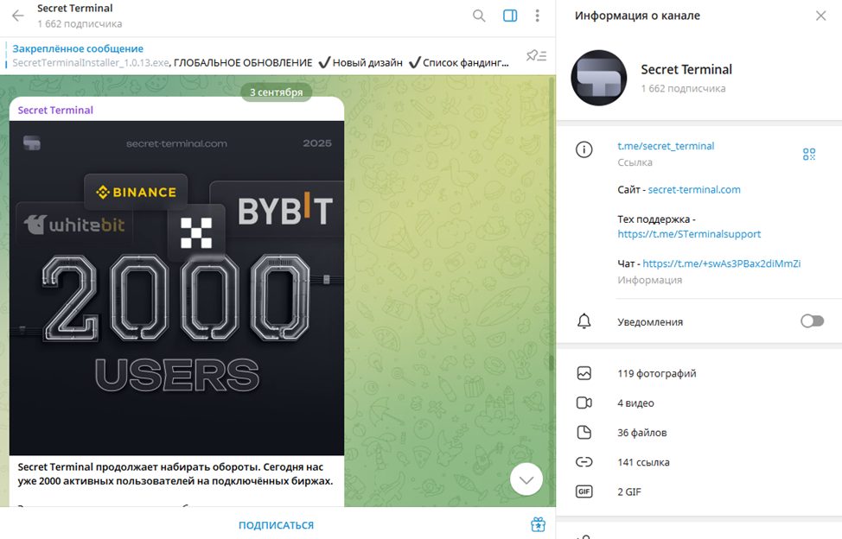Toggle the Уведомления notifications switch
Viewport: 842px width, 539px height.
click(x=812, y=321)
